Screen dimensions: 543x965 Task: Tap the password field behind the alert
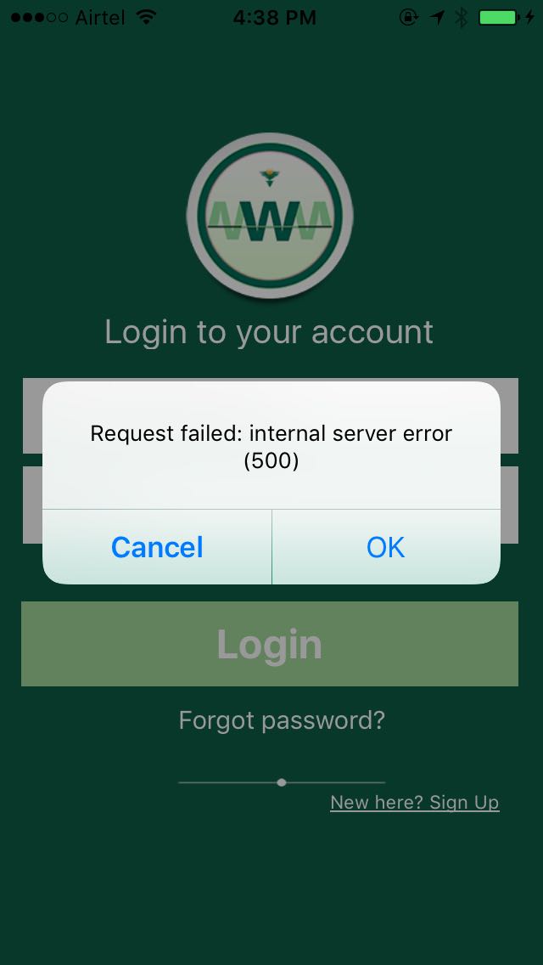270,505
